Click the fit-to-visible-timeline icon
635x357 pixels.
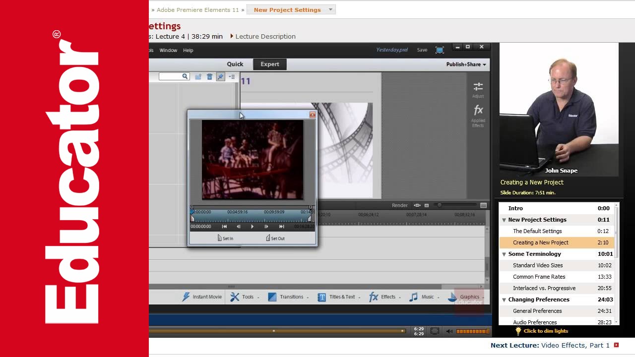click(x=417, y=205)
